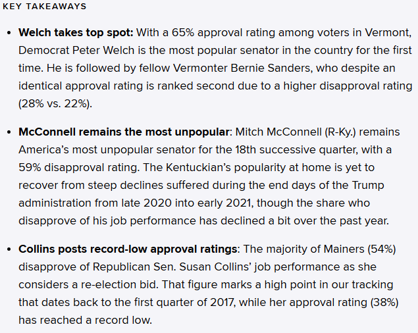The width and height of the screenshot is (418, 333).
Task: Click the '(54%)' figure for Mainers
Action: pyautogui.click(x=382, y=249)
